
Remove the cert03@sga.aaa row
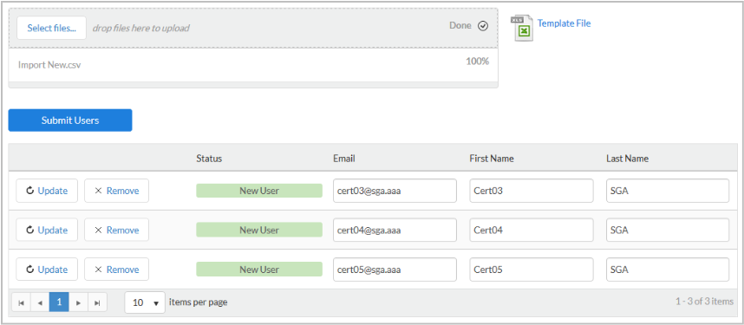click(117, 191)
